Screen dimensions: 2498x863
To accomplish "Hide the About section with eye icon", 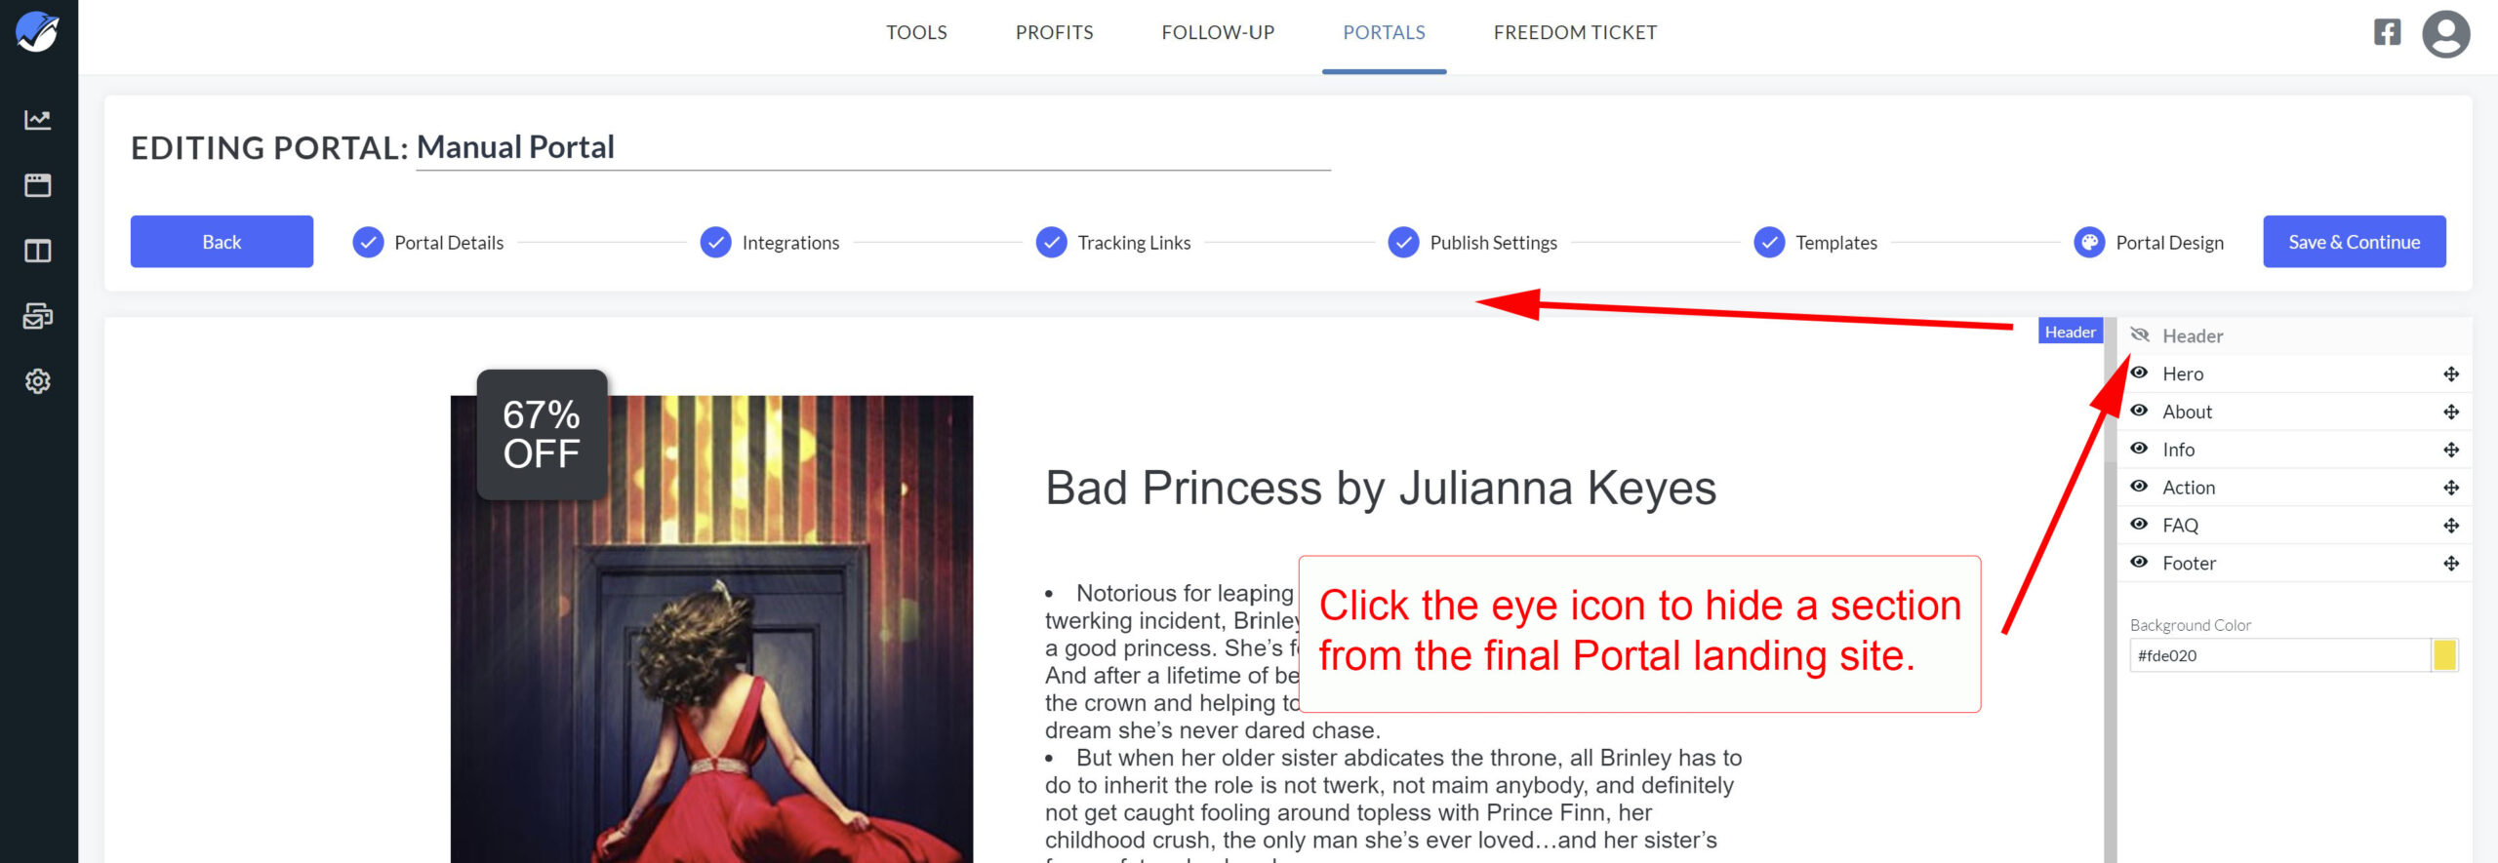I will [x=2139, y=412].
